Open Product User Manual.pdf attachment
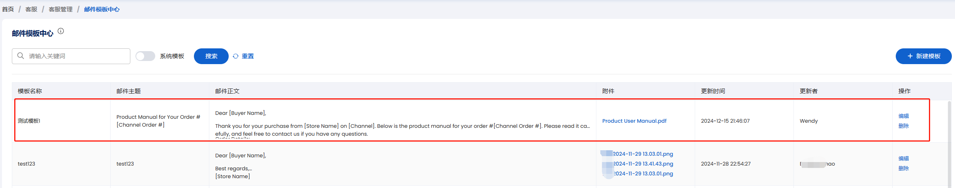This screenshot has width=955, height=188. pyautogui.click(x=634, y=121)
